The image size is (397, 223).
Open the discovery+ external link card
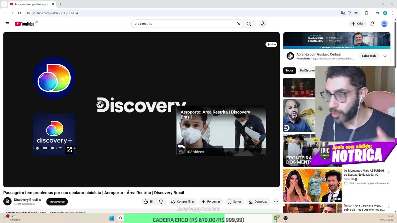coord(54,134)
